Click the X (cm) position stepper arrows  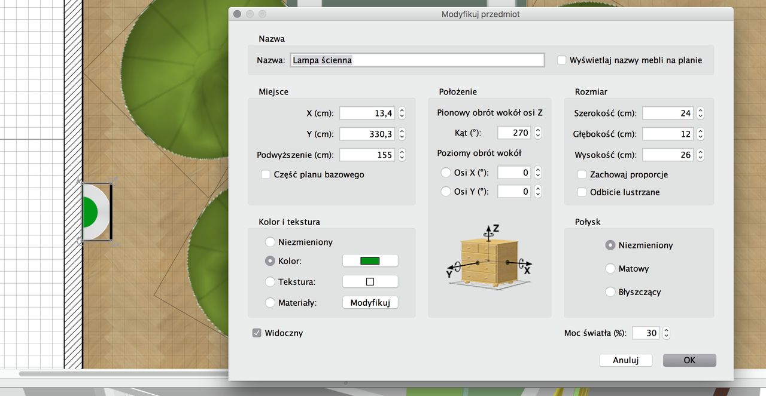[x=402, y=113]
